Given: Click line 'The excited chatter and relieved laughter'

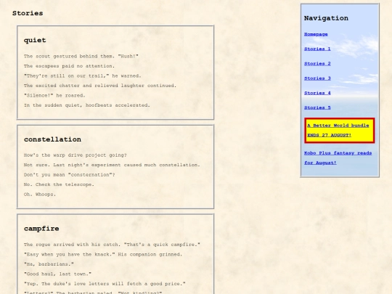Looking at the screenshot, I should coord(100,86).
